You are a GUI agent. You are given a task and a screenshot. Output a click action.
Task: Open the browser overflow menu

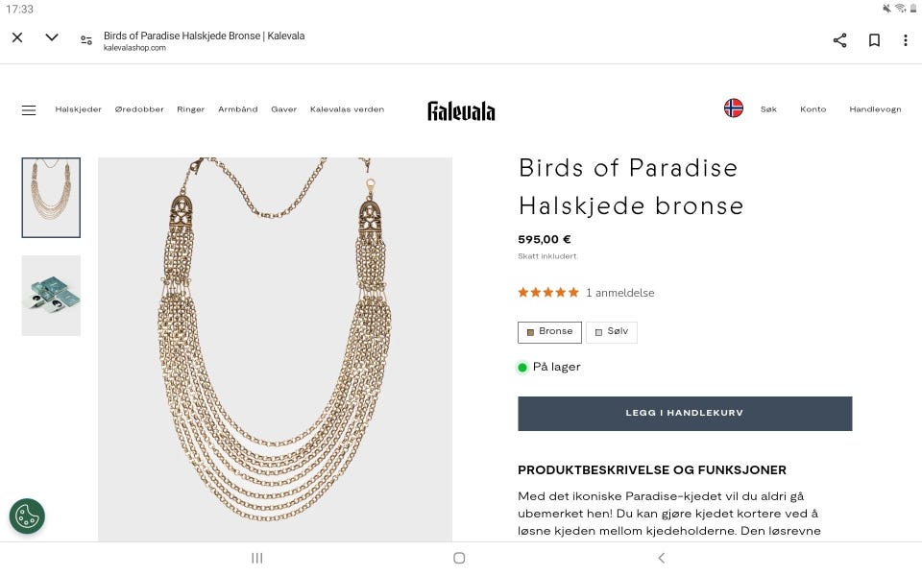coord(906,40)
